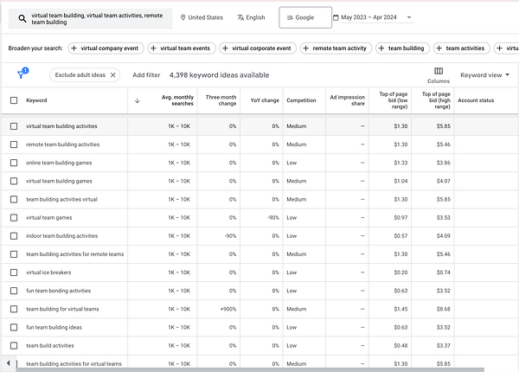Expand the Keyword view dropdown
519x372 pixels.
[484, 75]
